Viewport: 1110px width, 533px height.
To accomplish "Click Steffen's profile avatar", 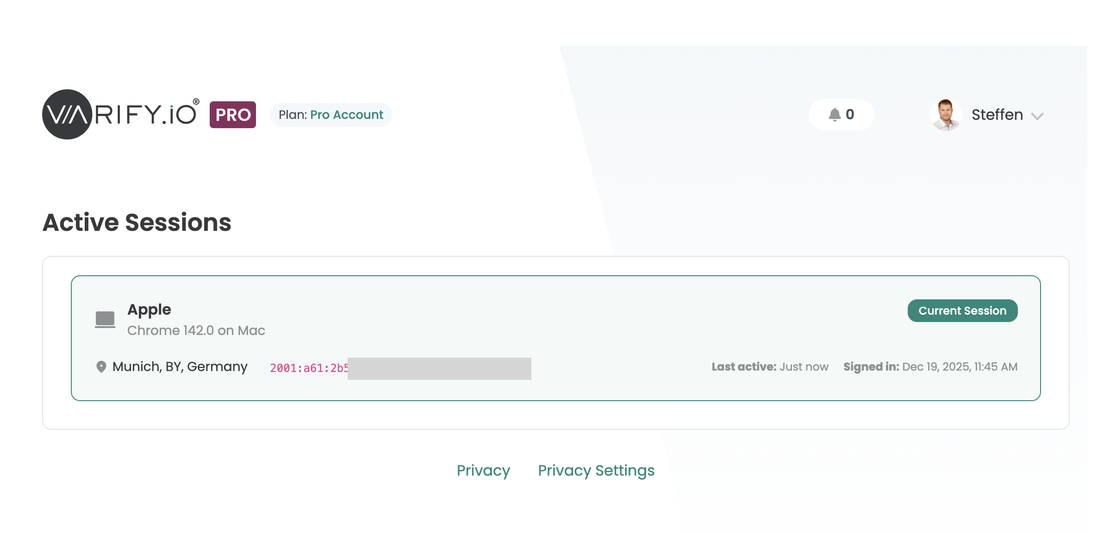I will click(x=945, y=115).
